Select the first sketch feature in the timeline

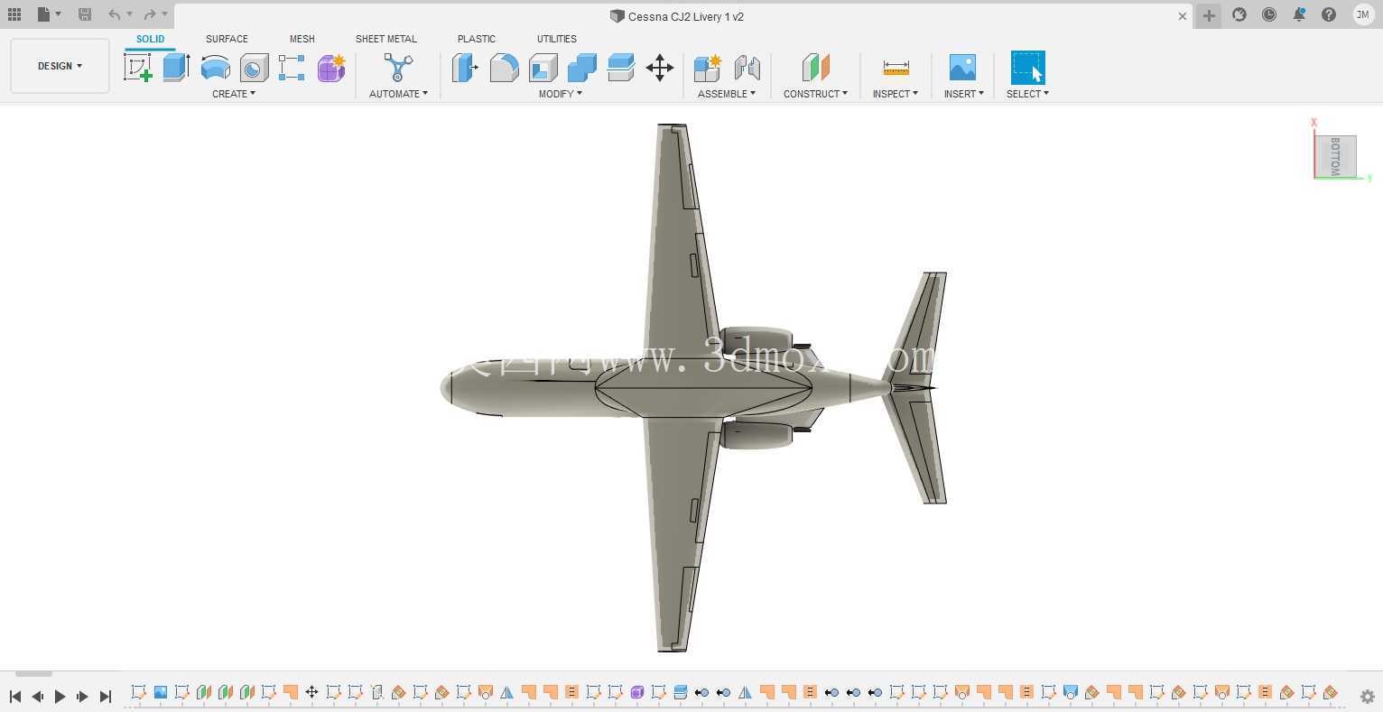click(138, 692)
